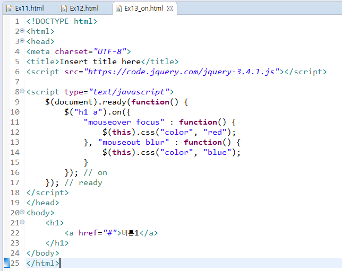Click line number 7 in the gutter
The image size is (342, 271).
(x=17, y=82)
